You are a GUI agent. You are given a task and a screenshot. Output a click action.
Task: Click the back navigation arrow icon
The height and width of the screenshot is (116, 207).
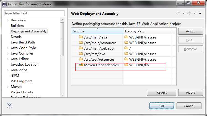(178, 13)
